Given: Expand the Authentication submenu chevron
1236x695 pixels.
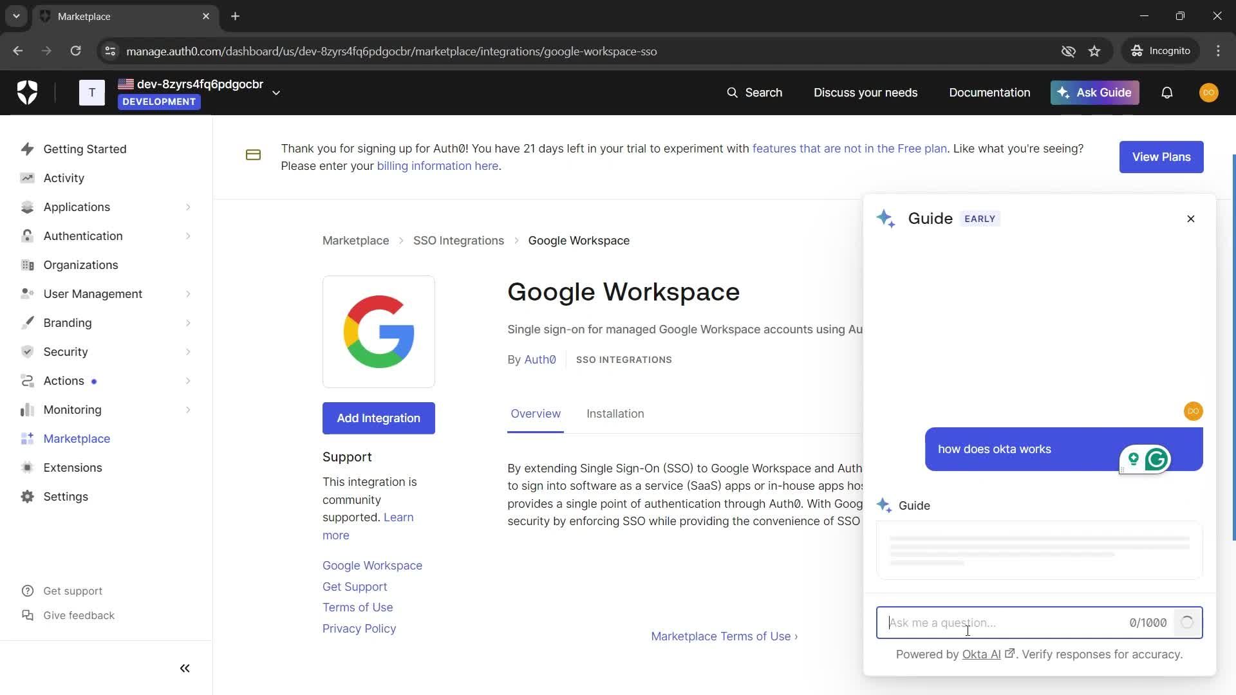Looking at the screenshot, I should coord(188,236).
